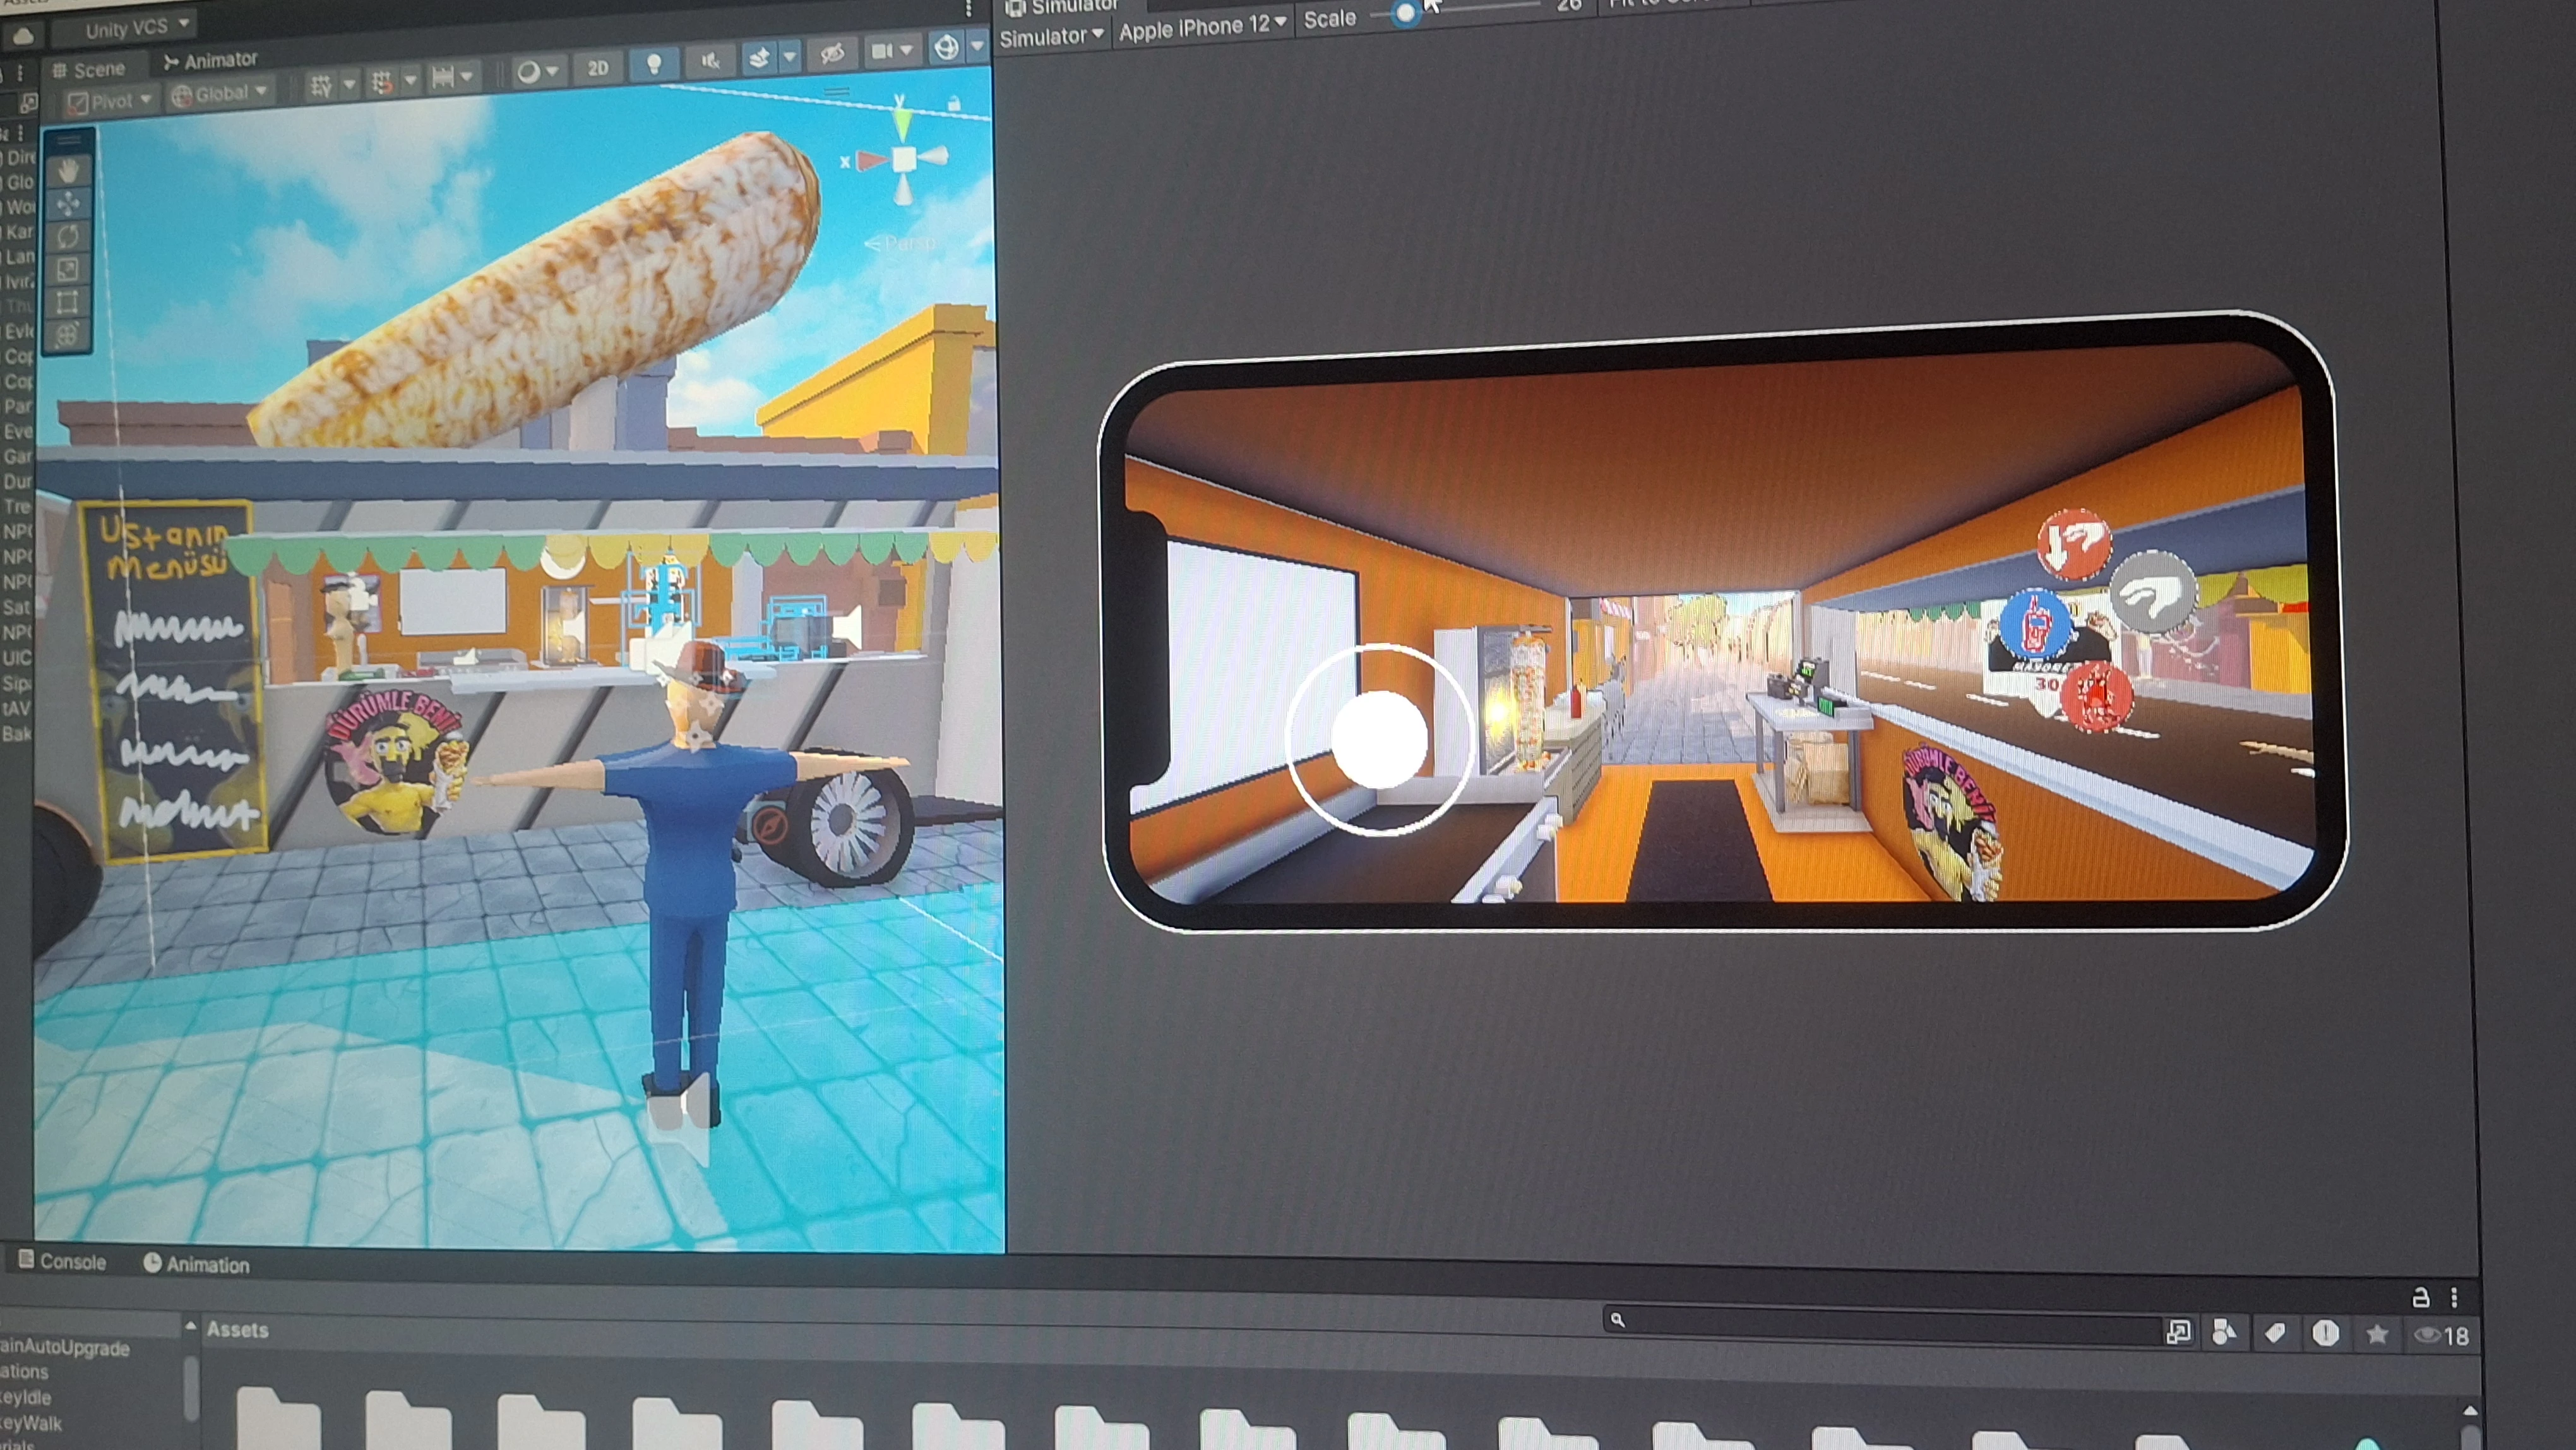Open the Pivot dropdown

coord(110,100)
